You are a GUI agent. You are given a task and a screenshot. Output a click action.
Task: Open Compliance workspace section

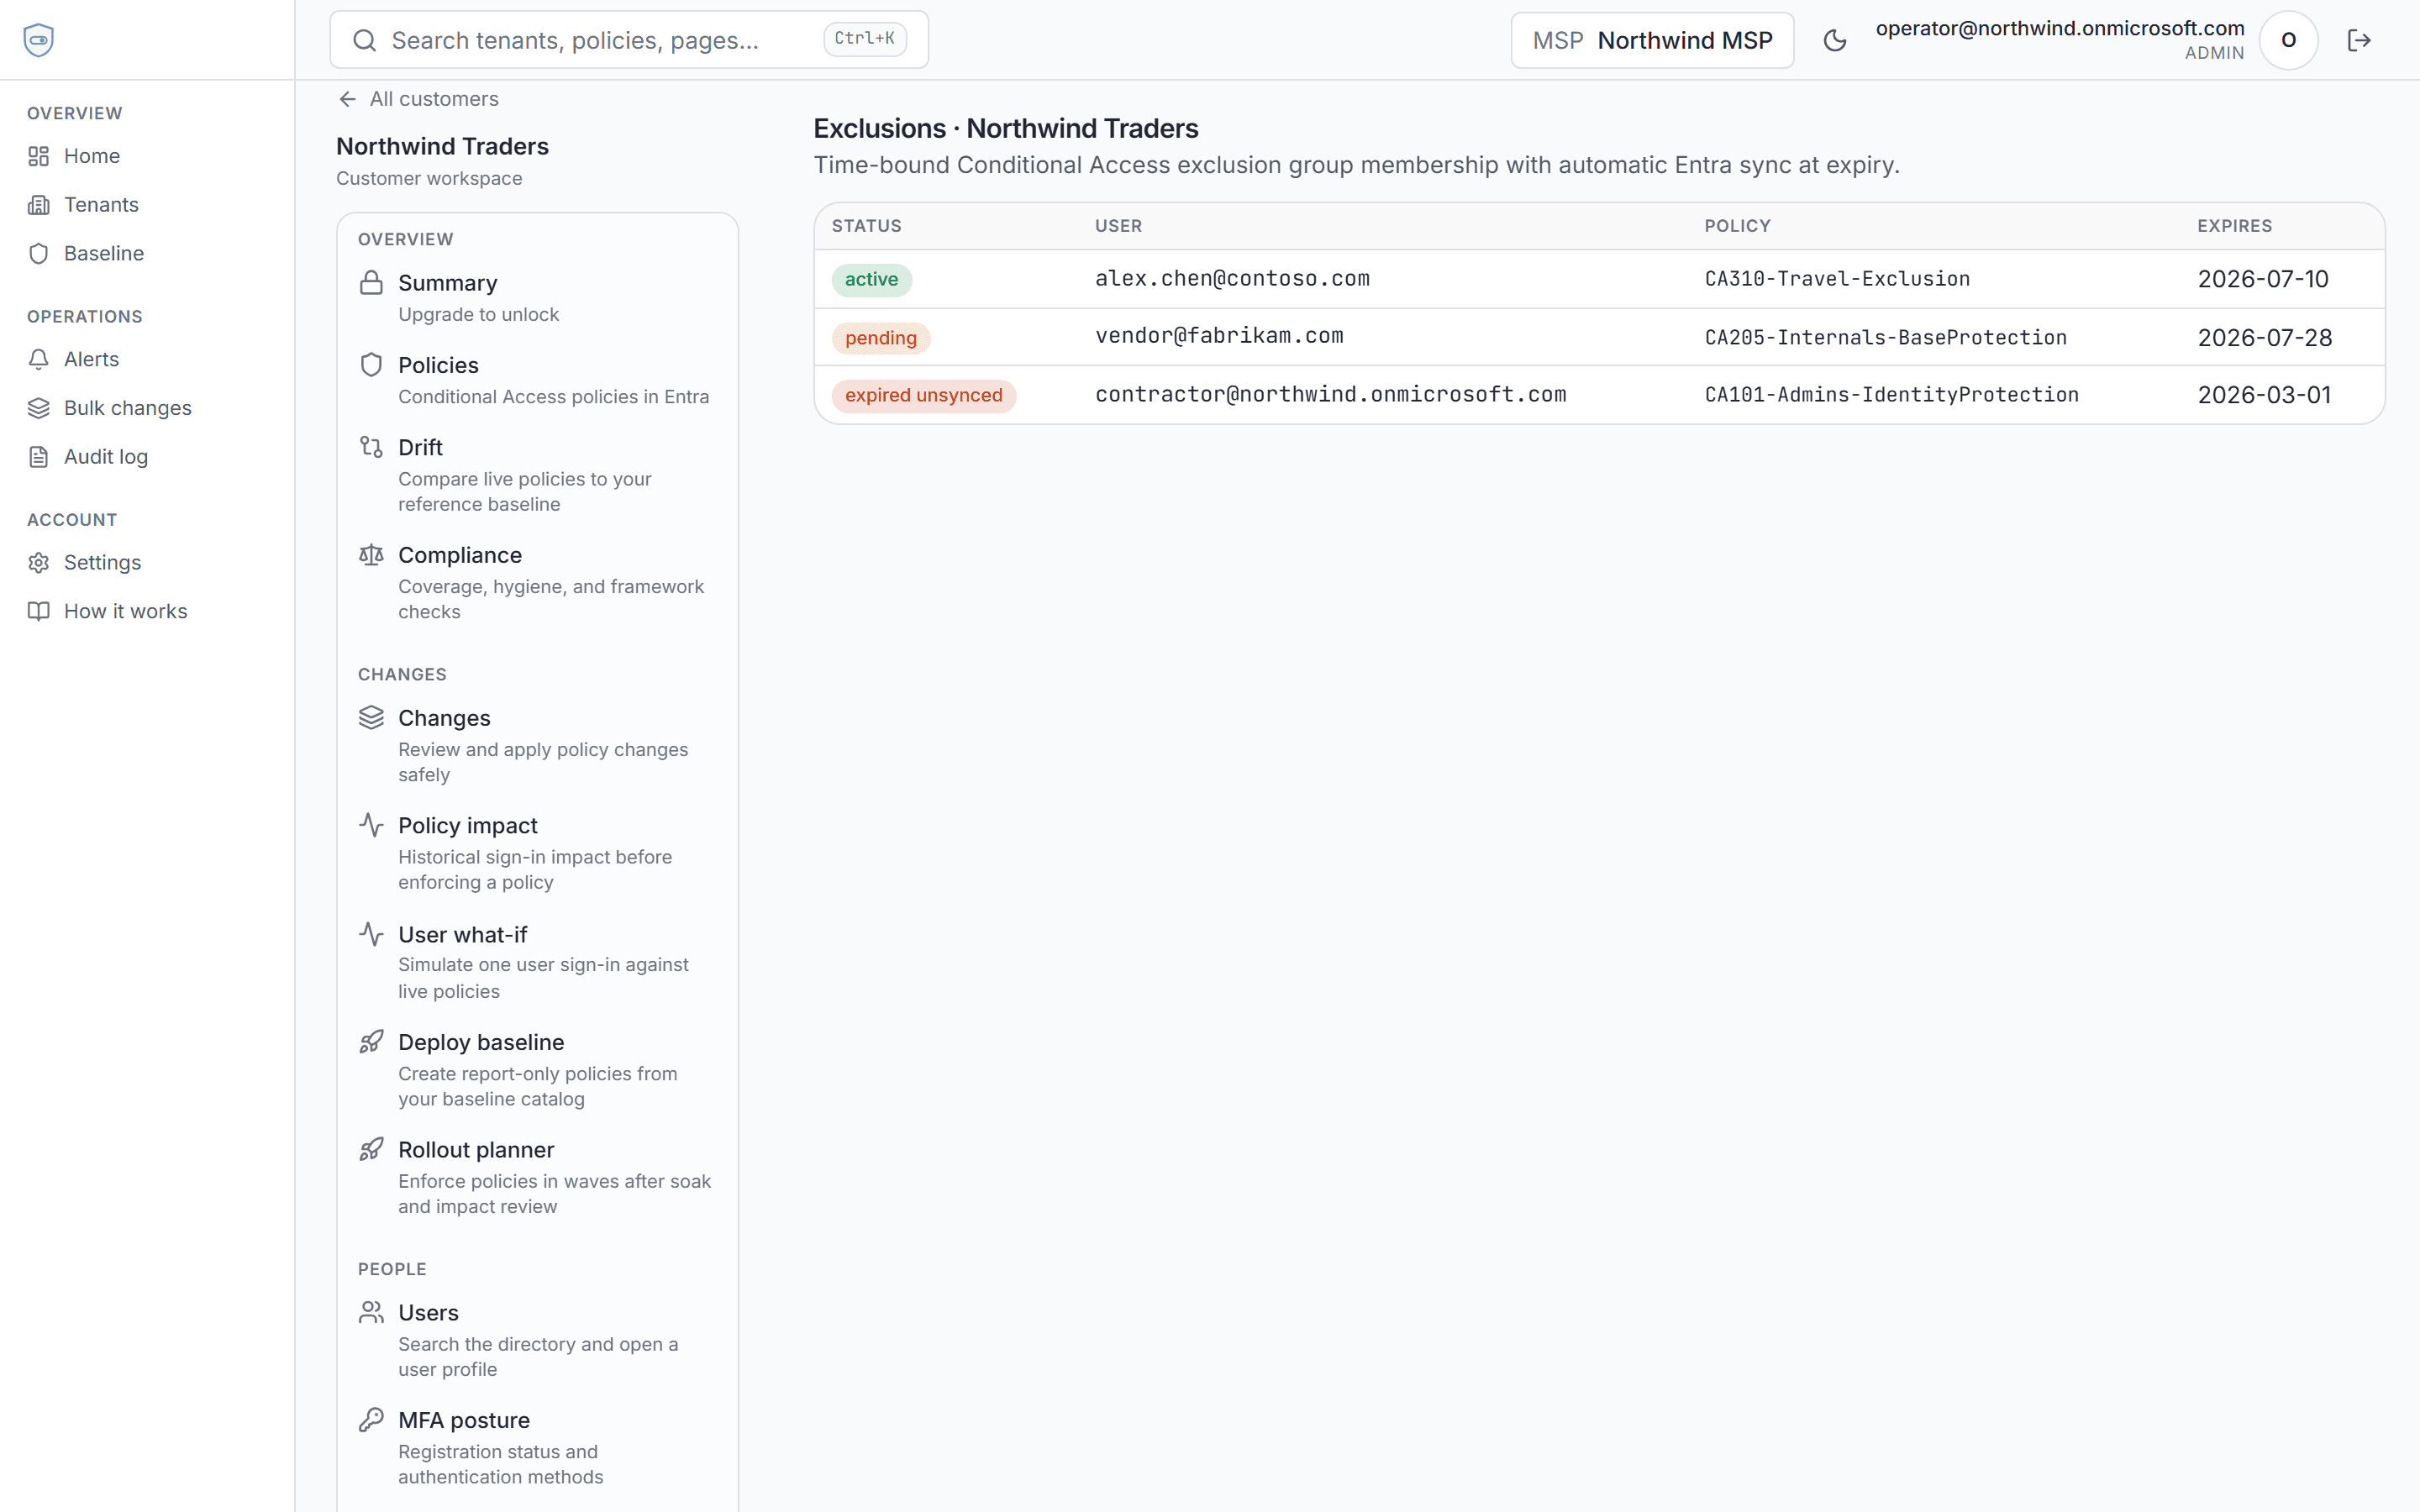pos(538,583)
